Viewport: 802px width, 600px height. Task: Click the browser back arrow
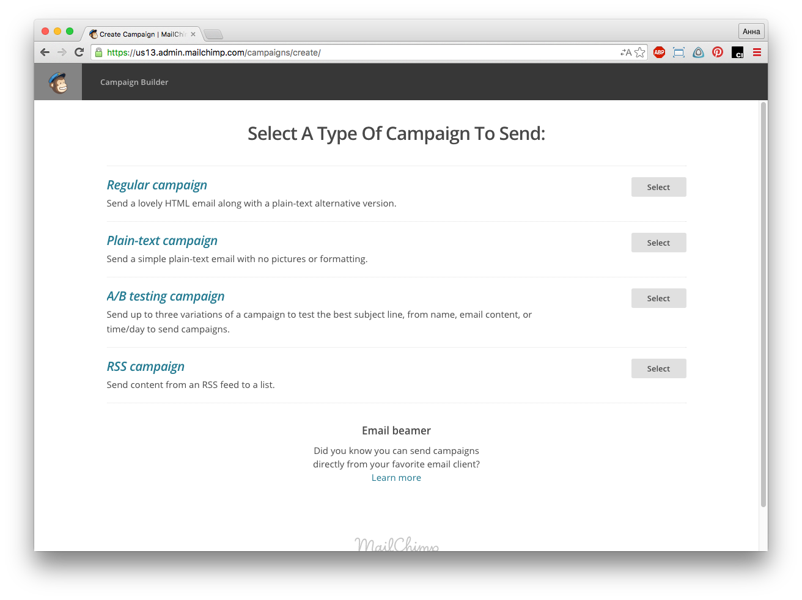45,53
